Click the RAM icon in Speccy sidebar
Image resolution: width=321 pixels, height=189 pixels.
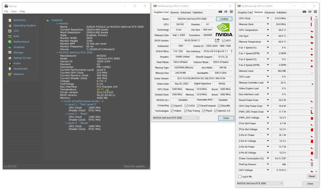point(10,36)
